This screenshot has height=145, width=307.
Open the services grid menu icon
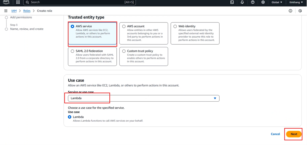pyautogui.click(x=18, y=2)
